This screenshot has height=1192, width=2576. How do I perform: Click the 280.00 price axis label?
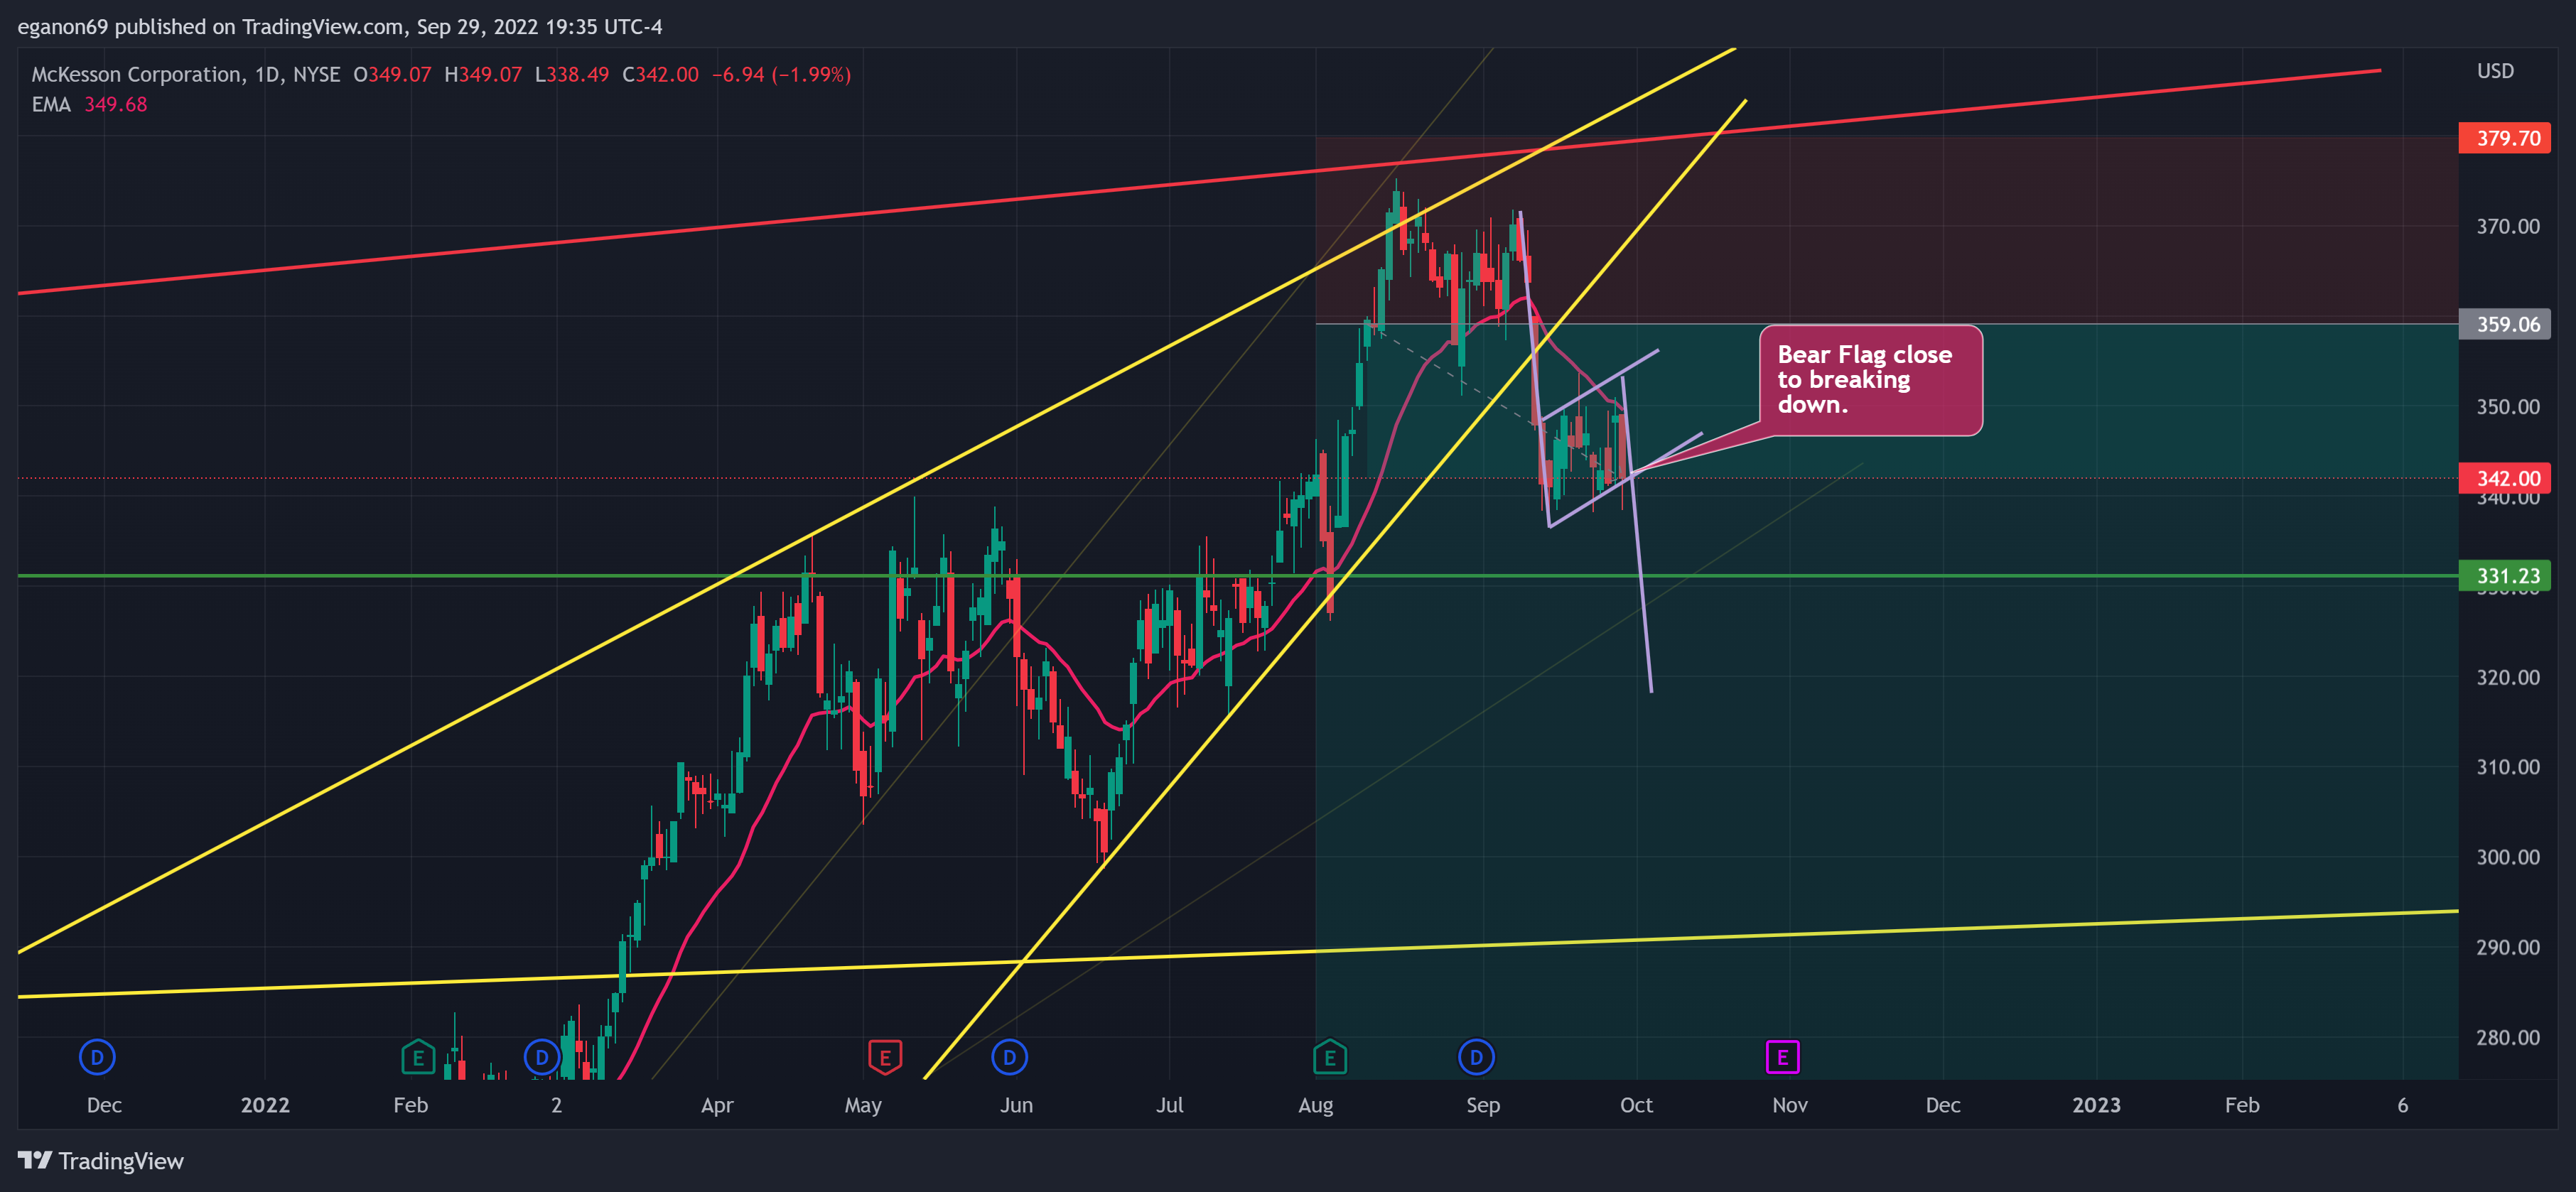coord(2507,1037)
